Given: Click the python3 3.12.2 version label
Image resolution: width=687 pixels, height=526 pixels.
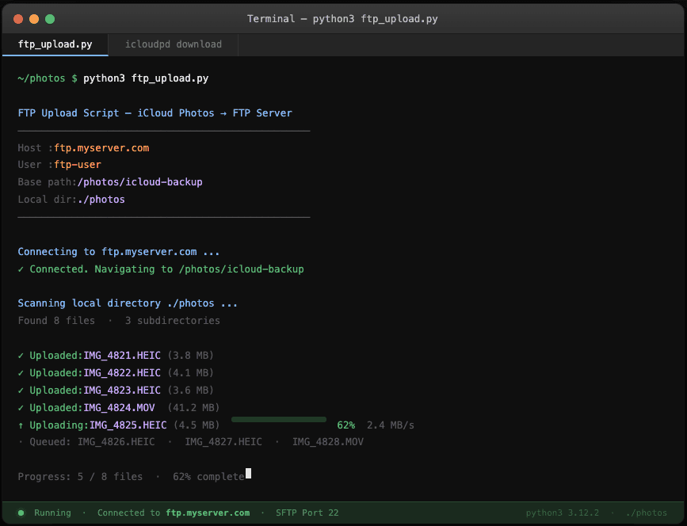Looking at the screenshot, I should point(563,513).
